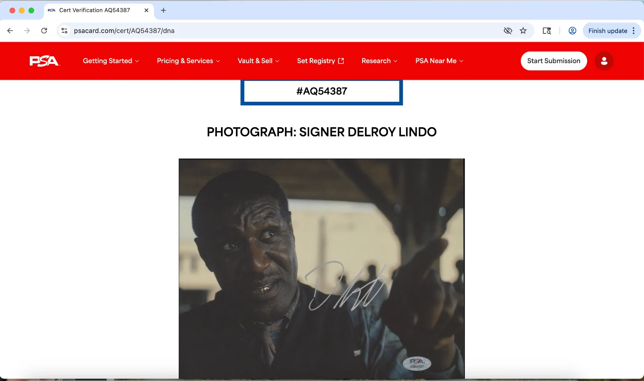Open the PSA user account icon
644x381 pixels.
point(604,61)
